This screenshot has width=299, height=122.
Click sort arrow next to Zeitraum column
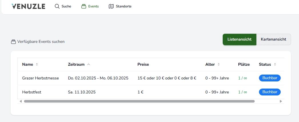tap(89, 65)
